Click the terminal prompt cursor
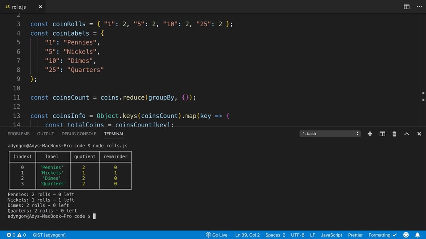Viewport: 426px width, 239px height. (94, 216)
